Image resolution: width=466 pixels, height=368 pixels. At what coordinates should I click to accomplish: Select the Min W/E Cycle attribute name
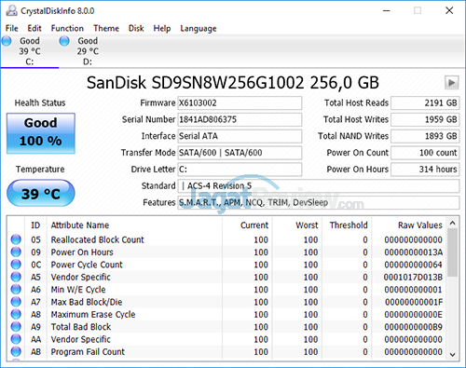(78, 290)
